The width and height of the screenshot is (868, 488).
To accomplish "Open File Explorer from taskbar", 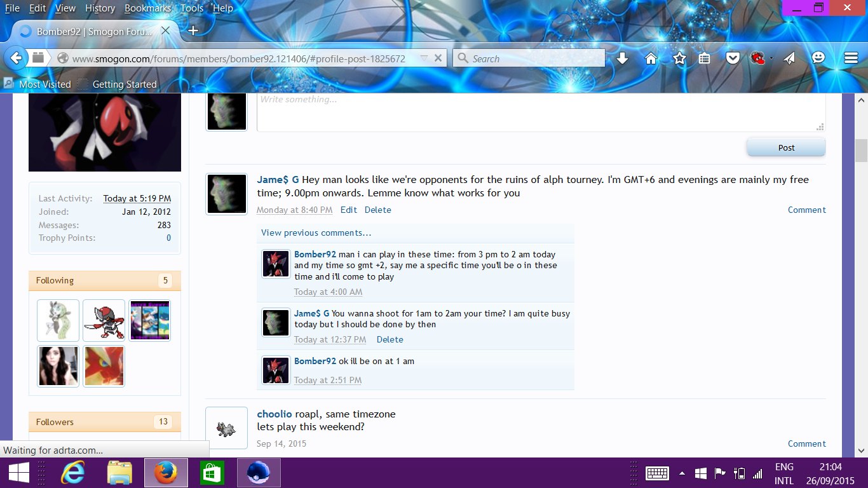I will tap(119, 473).
